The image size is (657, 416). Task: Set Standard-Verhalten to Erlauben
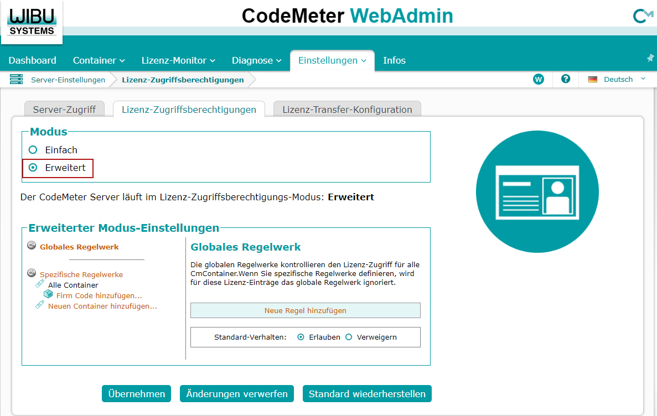tap(301, 337)
